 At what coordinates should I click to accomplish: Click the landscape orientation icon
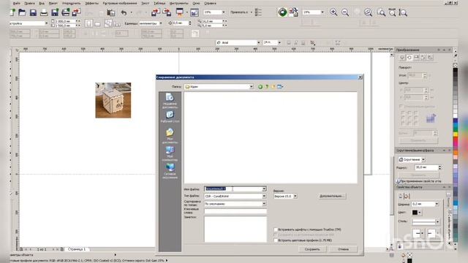click(x=97, y=23)
